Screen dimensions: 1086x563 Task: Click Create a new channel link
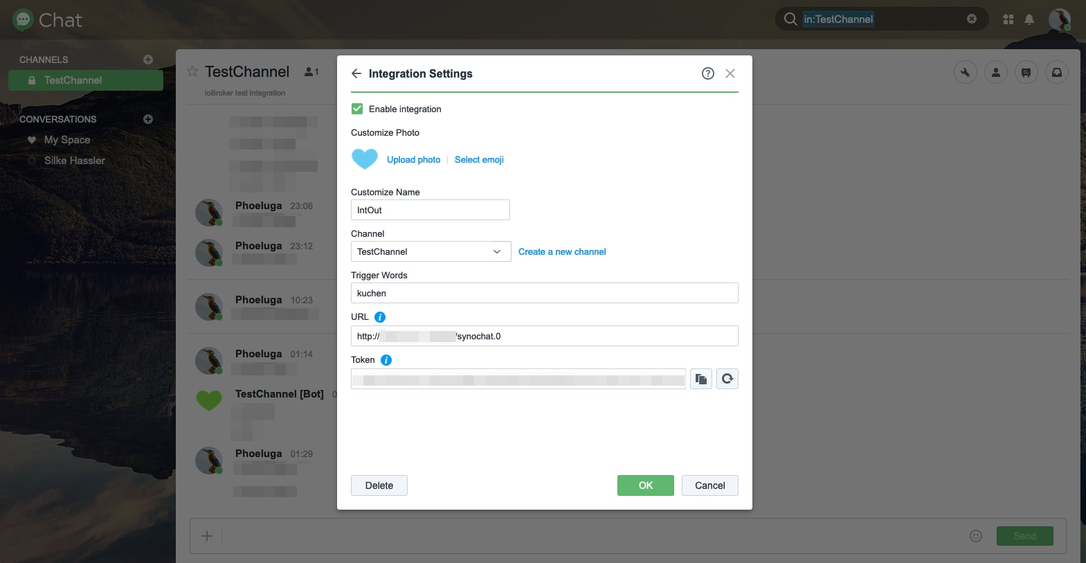562,252
